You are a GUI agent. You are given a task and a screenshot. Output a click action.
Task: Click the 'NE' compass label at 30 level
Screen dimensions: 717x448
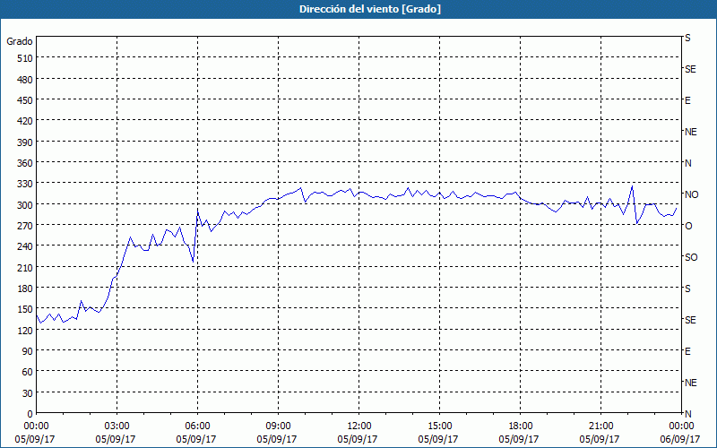691,383
